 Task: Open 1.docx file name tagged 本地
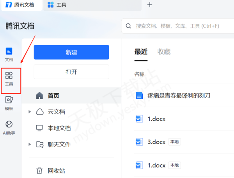(156, 165)
